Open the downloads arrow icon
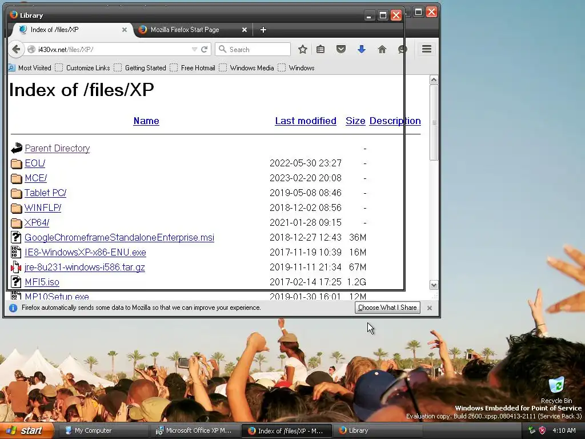This screenshot has height=439, width=585. (362, 49)
